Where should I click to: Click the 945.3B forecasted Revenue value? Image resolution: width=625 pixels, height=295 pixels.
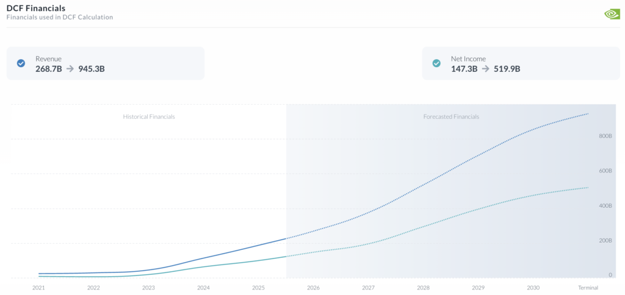(x=92, y=69)
